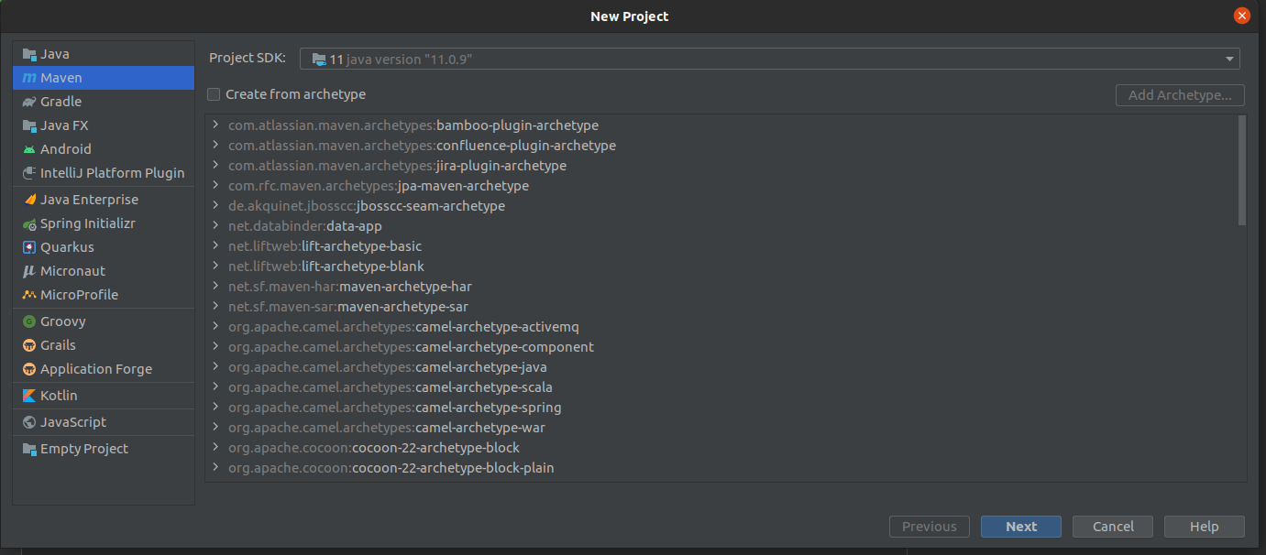This screenshot has height=555, width=1266.
Task: Choose Quarkus project type
Action: coord(104,247)
